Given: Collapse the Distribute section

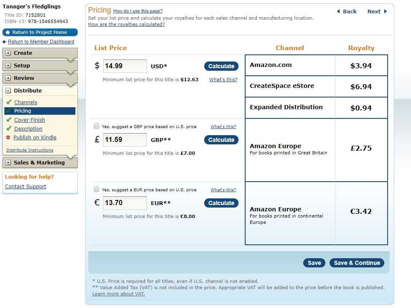Looking at the screenshot, I should point(8,91).
